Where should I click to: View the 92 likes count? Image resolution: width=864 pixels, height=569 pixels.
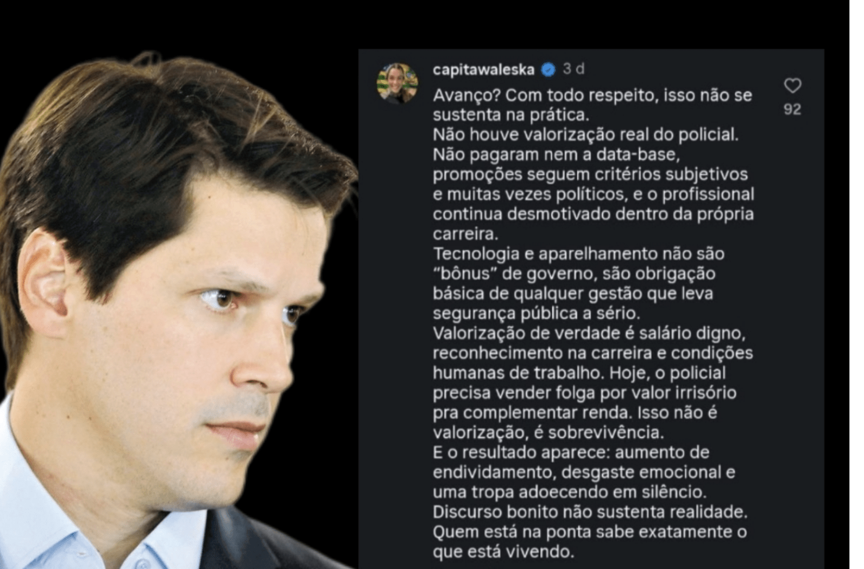pos(792,109)
